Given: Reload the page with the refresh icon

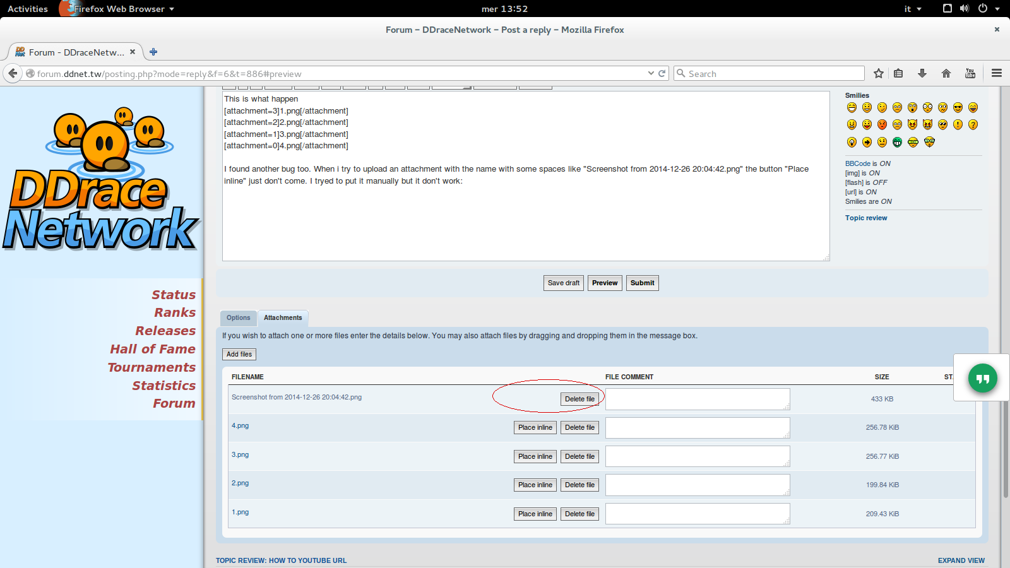Looking at the screenshot, I should pyautogui.click(x=662, y=73).
